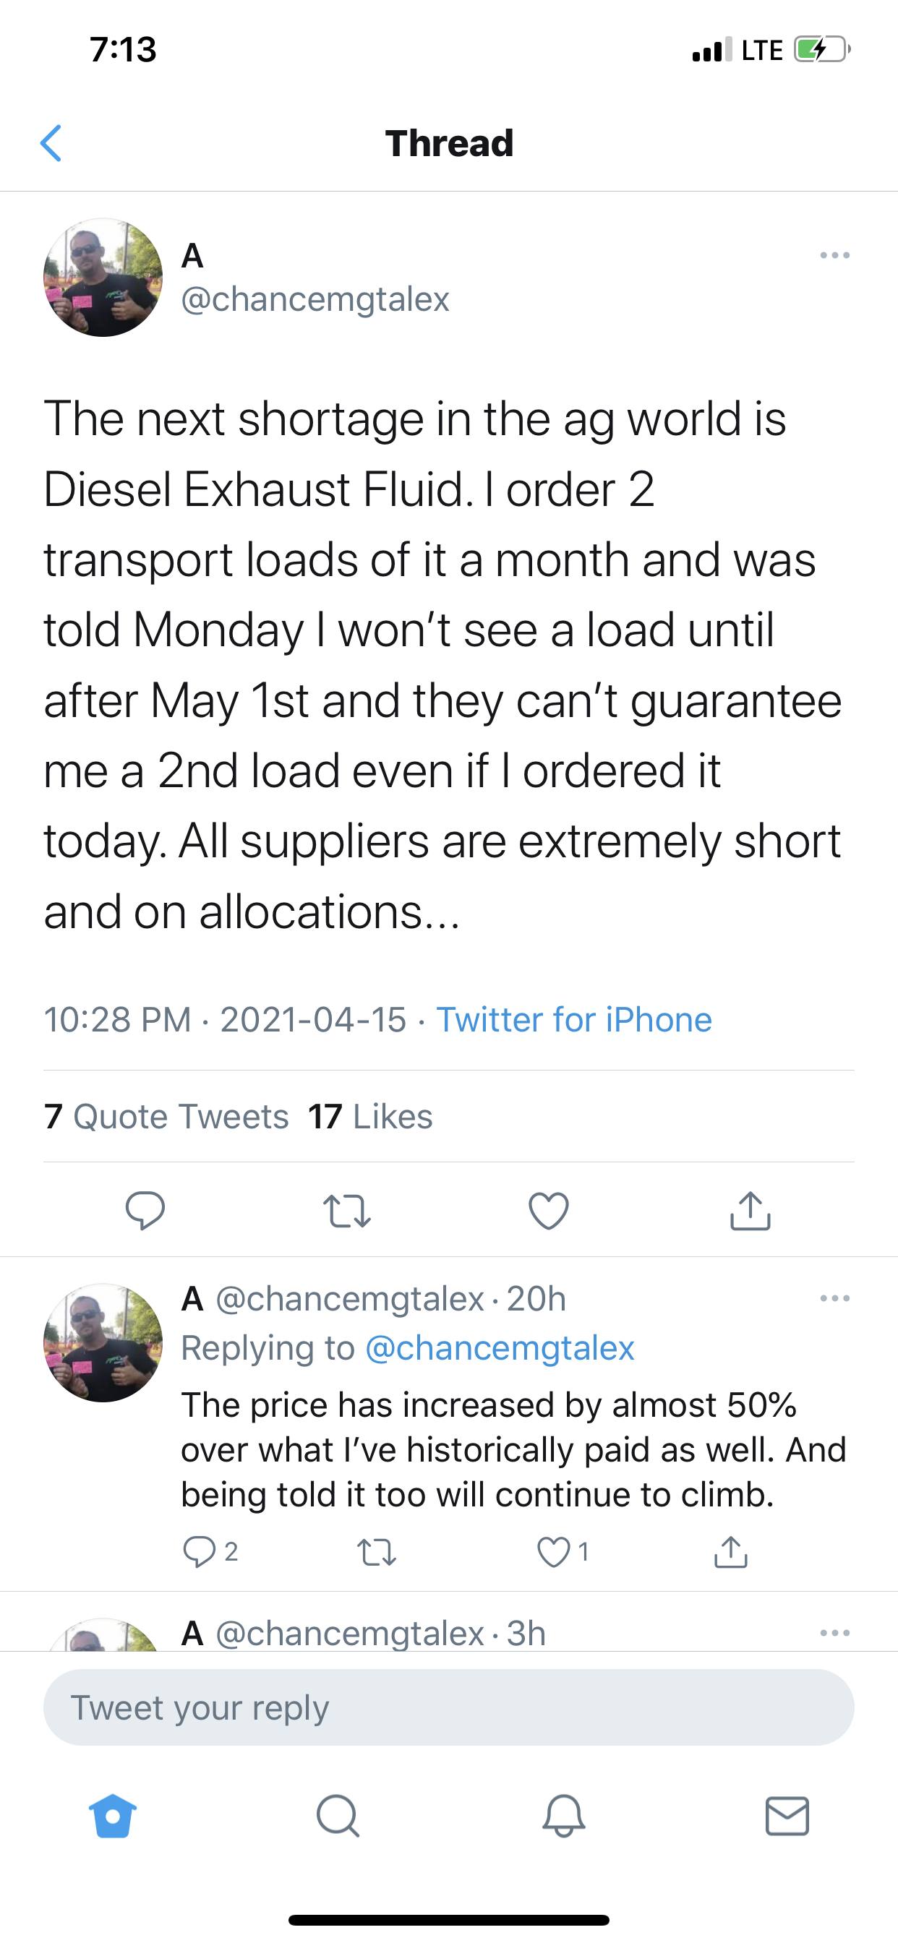Like the main tweet with the heart
Screen dimensions: 898x1943
549,1211
